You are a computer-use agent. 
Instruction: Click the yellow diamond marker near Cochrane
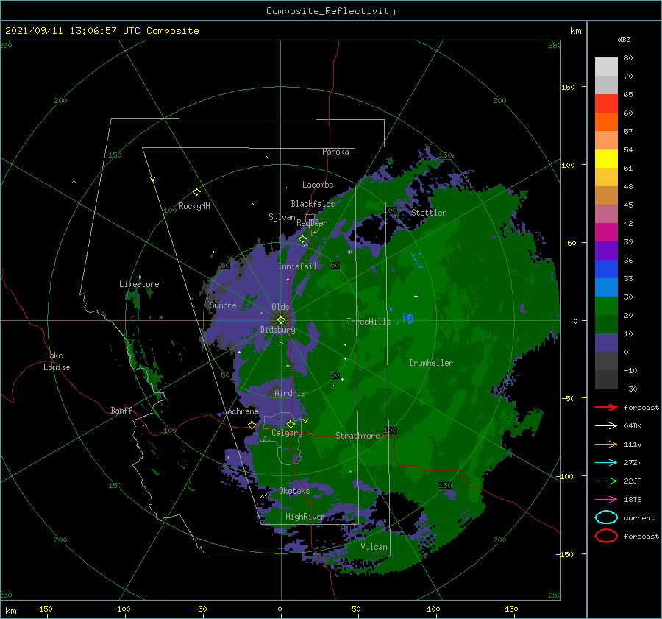pyautogui.click(x=252, y=425)
